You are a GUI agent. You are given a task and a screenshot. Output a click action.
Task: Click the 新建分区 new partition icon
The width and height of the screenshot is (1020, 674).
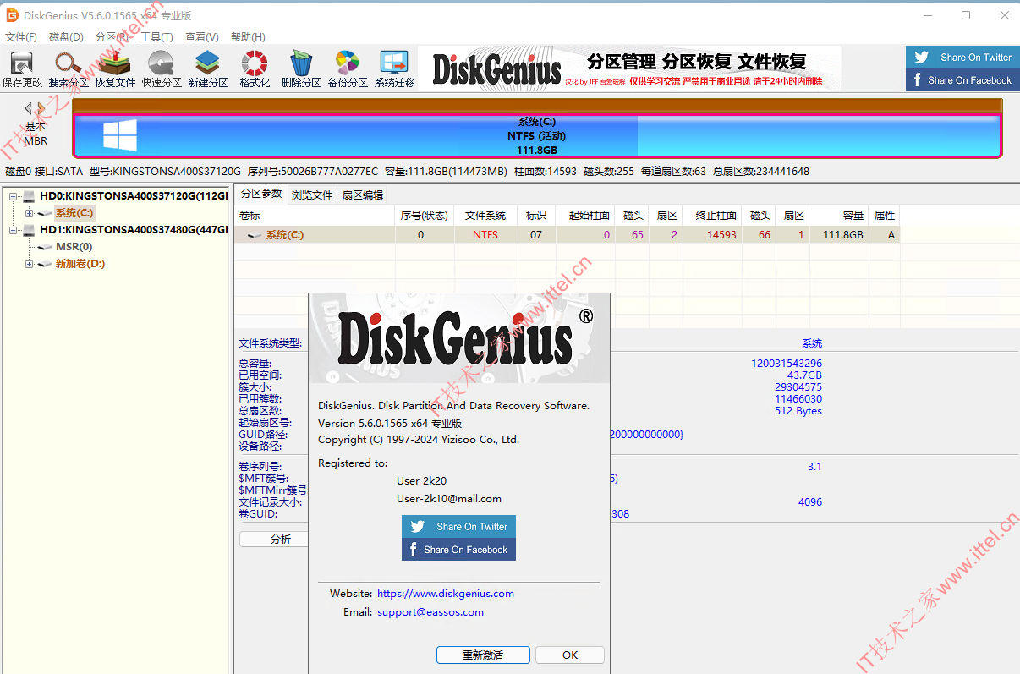[208, 68]
